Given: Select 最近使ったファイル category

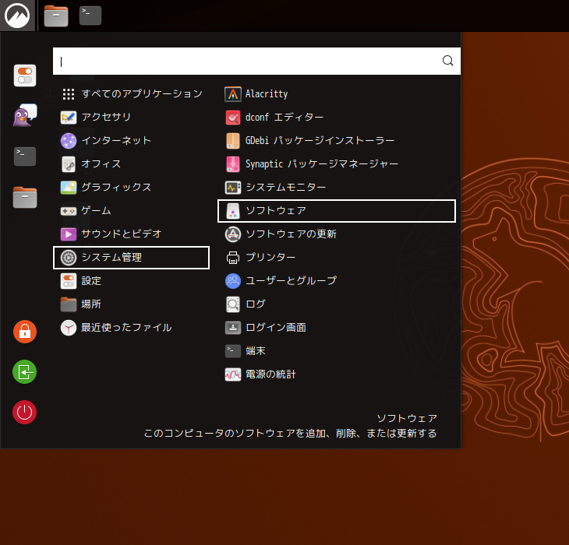Looking at the screenshot, I should [132, 328].
